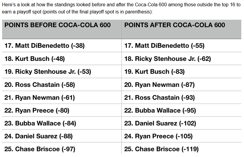
Task: Select "18. Ricky Stenhouse Jr. (-62)" entry
Action: point(168,59)
